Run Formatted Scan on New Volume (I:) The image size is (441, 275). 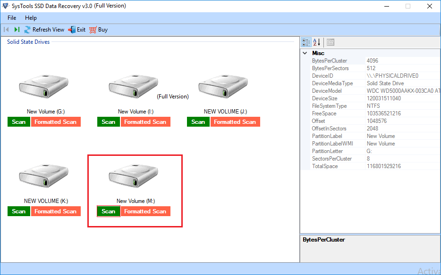click(145, 122)
